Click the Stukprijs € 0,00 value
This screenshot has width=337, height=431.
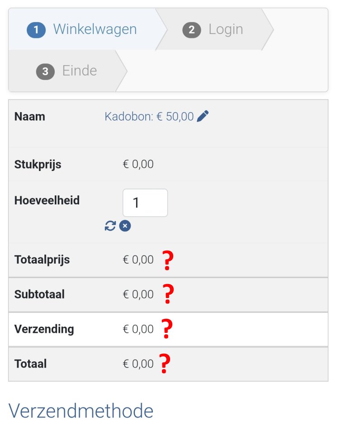point(138,164)
